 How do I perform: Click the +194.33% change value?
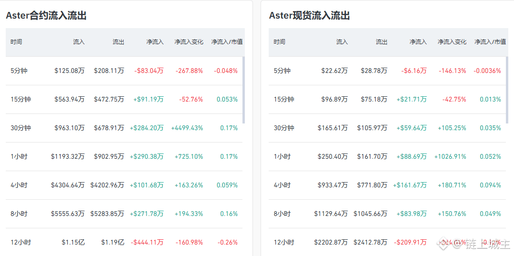coord(189,214)
